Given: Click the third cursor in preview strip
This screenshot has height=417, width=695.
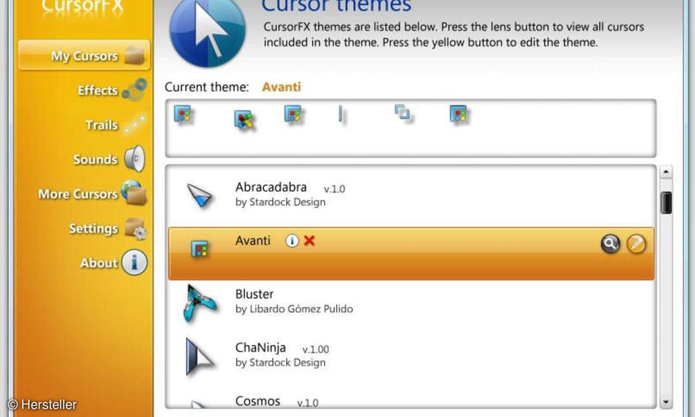Looking at the screenshot, I should coord(294,115).
